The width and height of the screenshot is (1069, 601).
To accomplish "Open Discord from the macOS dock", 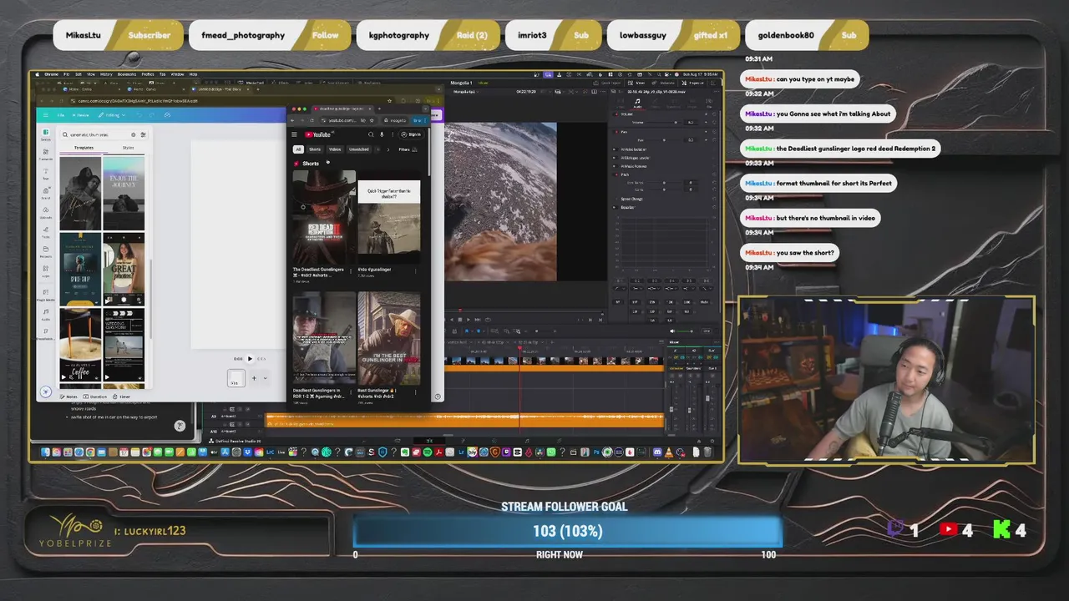I will (657, 452).
